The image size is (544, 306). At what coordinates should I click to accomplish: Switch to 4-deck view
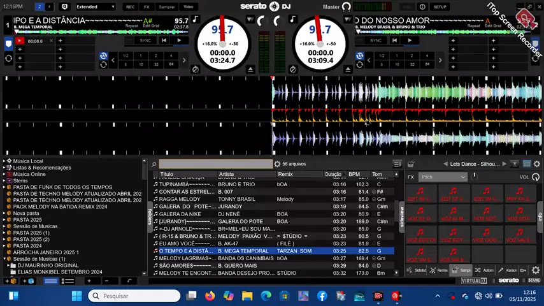(x=49, y=6)
